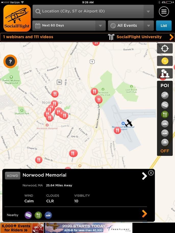Click the blue car Nearby icon
Screen dimensions: 175x233
click(x=48, y=215)
